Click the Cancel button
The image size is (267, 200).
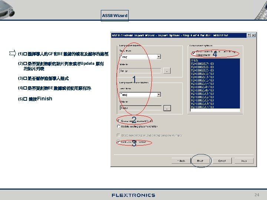click(222, 161)
